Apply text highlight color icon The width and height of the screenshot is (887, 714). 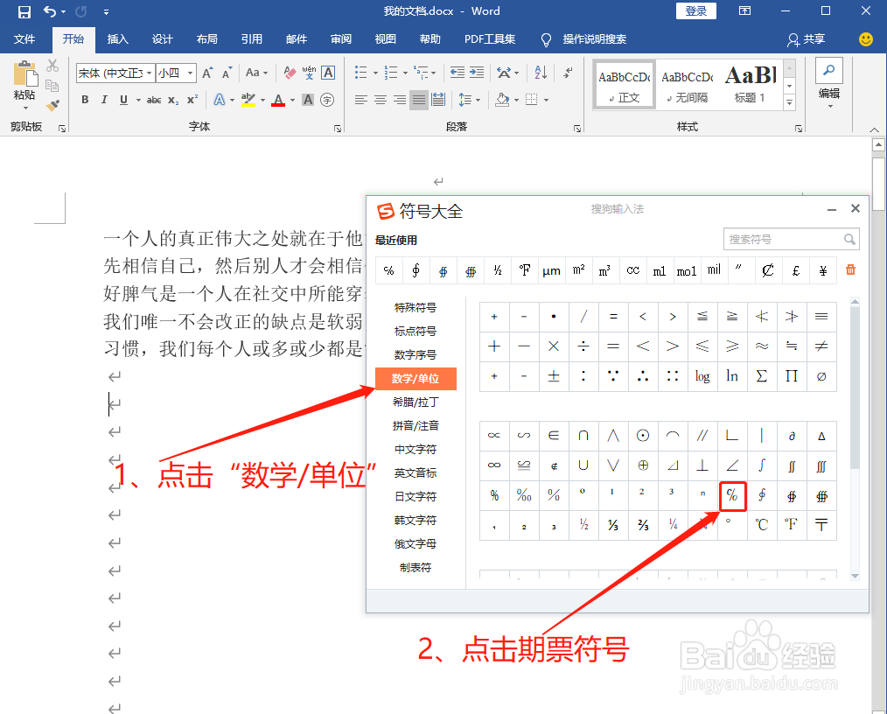248,99
